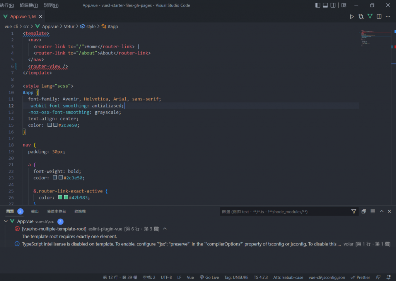Image resolution: width=396 pixels, height=281 pixels.
Task: Switch to the 問題 panel tab
Action: [10, 211]
